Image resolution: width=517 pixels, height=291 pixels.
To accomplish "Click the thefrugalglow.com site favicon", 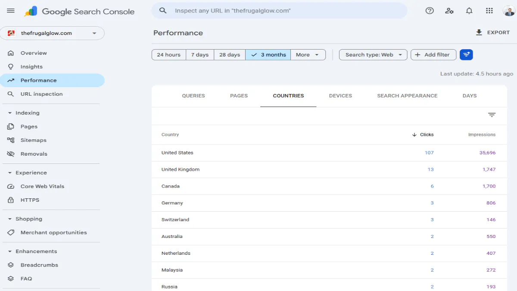I will (x=11, y=33).
